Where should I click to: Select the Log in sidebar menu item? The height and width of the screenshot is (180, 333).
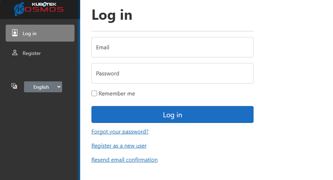[x=40, y=33]
